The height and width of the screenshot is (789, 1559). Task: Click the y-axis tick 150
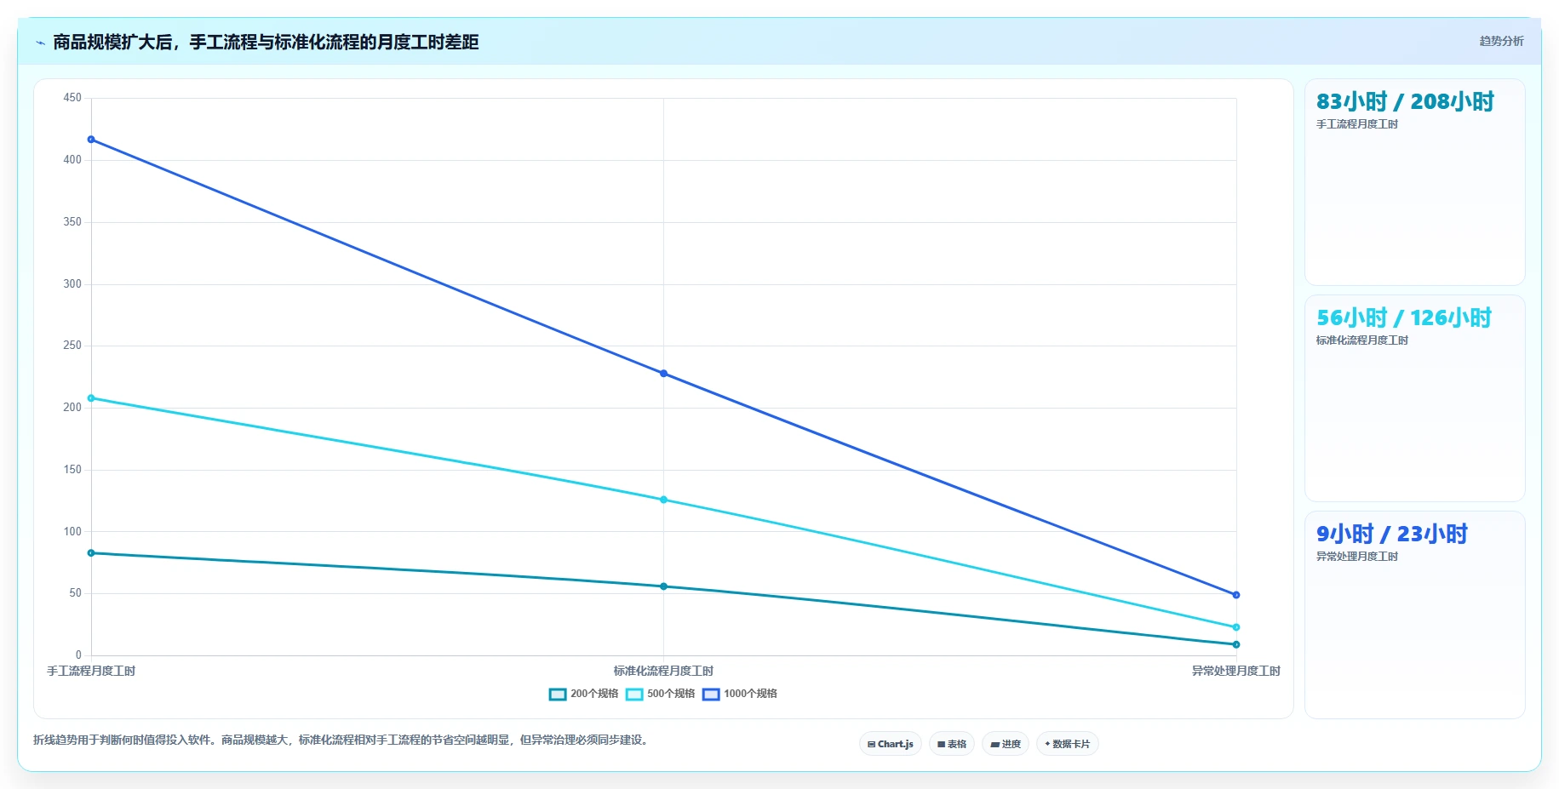tap(72, 470)
